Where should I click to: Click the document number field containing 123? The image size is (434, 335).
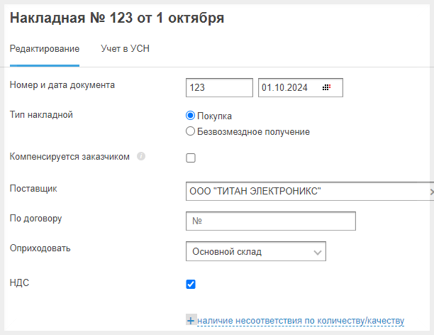(218, 87)
